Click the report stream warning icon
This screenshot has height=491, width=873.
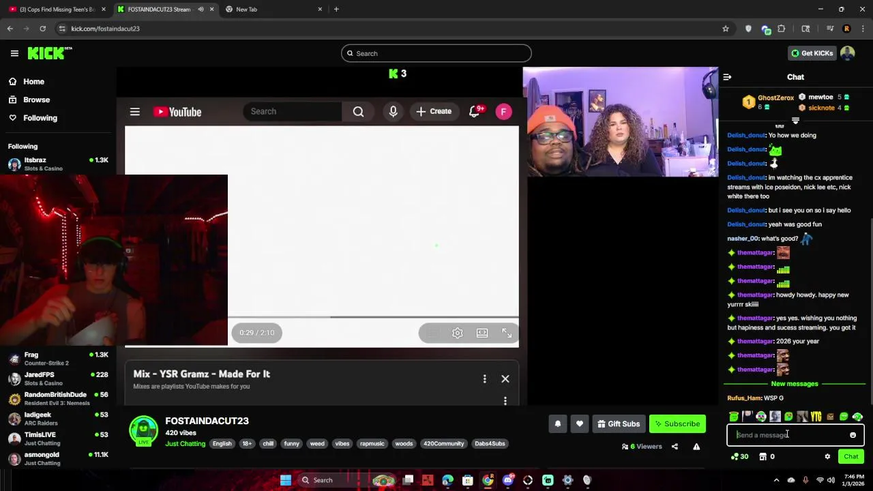[x=696, y=447]
